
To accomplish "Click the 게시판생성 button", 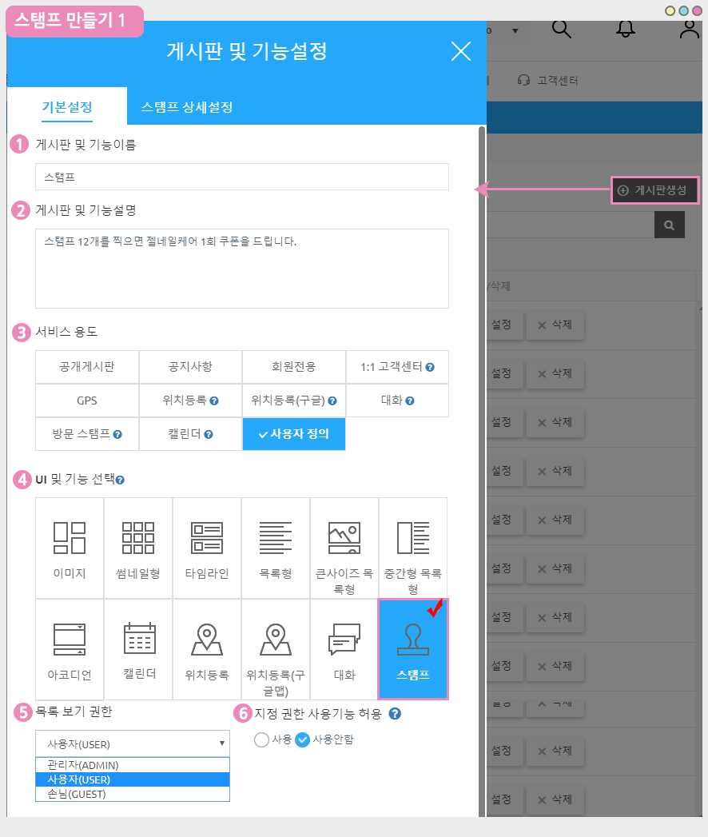I will click(x=654, y=190).
